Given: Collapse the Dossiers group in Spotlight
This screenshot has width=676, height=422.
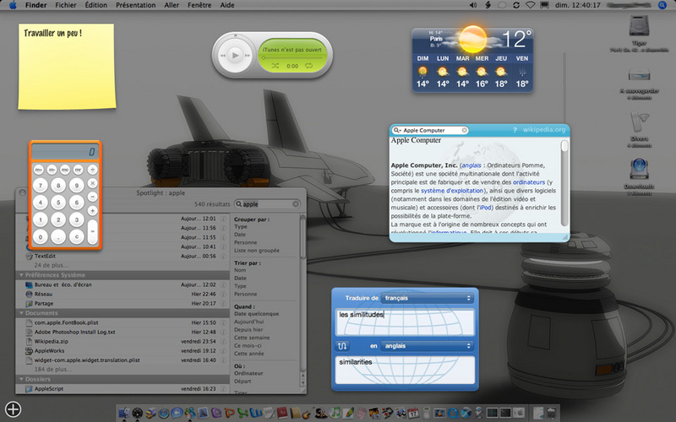Looking at the screenshot, I should [21, 379].
